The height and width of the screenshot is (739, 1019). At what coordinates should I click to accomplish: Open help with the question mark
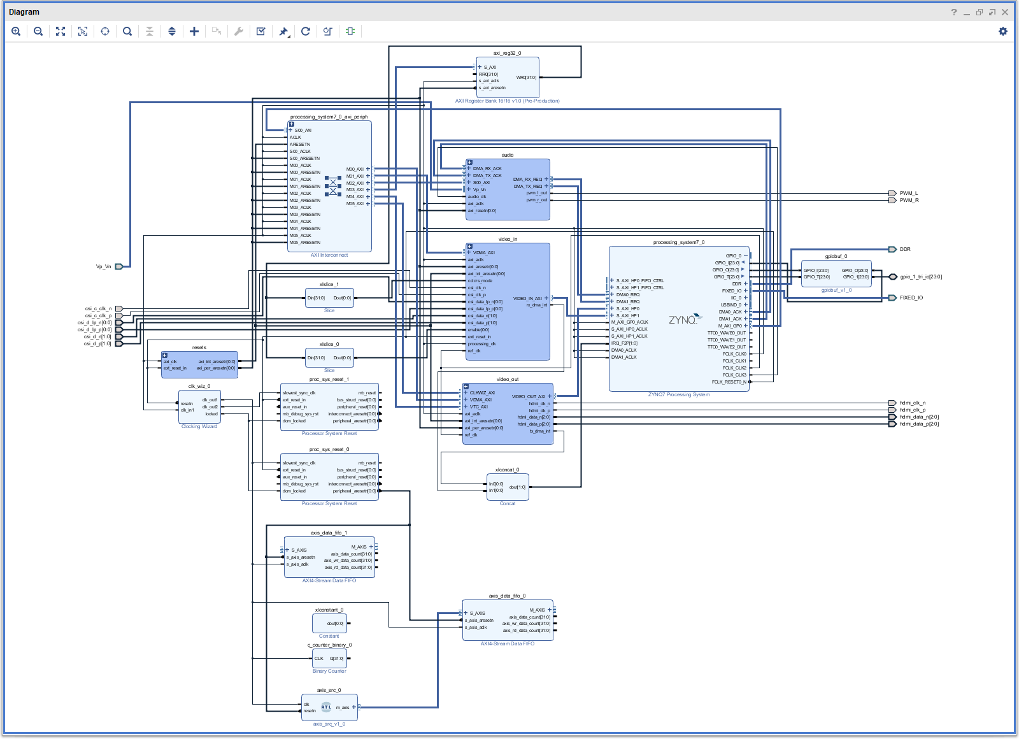pos(954,12)
